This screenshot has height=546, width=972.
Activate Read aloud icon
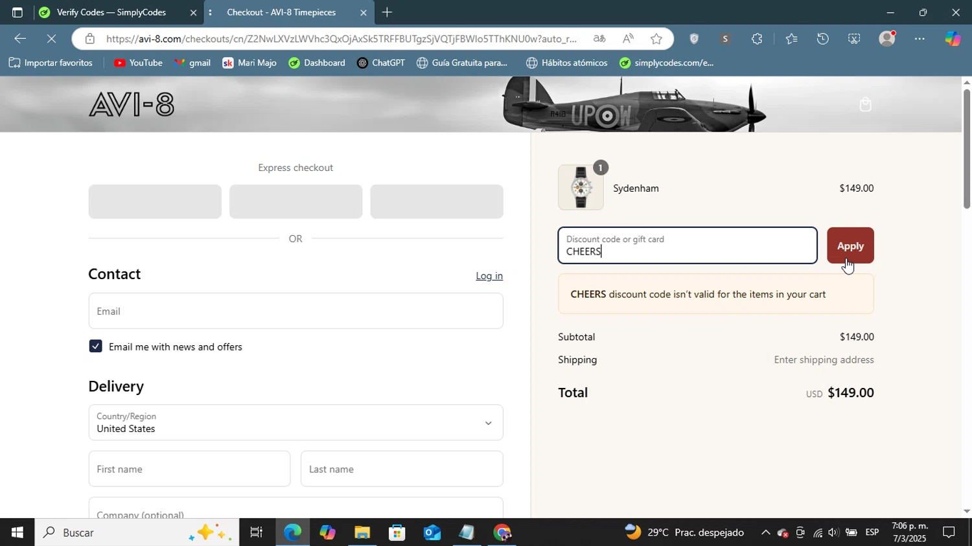(628, 39)
